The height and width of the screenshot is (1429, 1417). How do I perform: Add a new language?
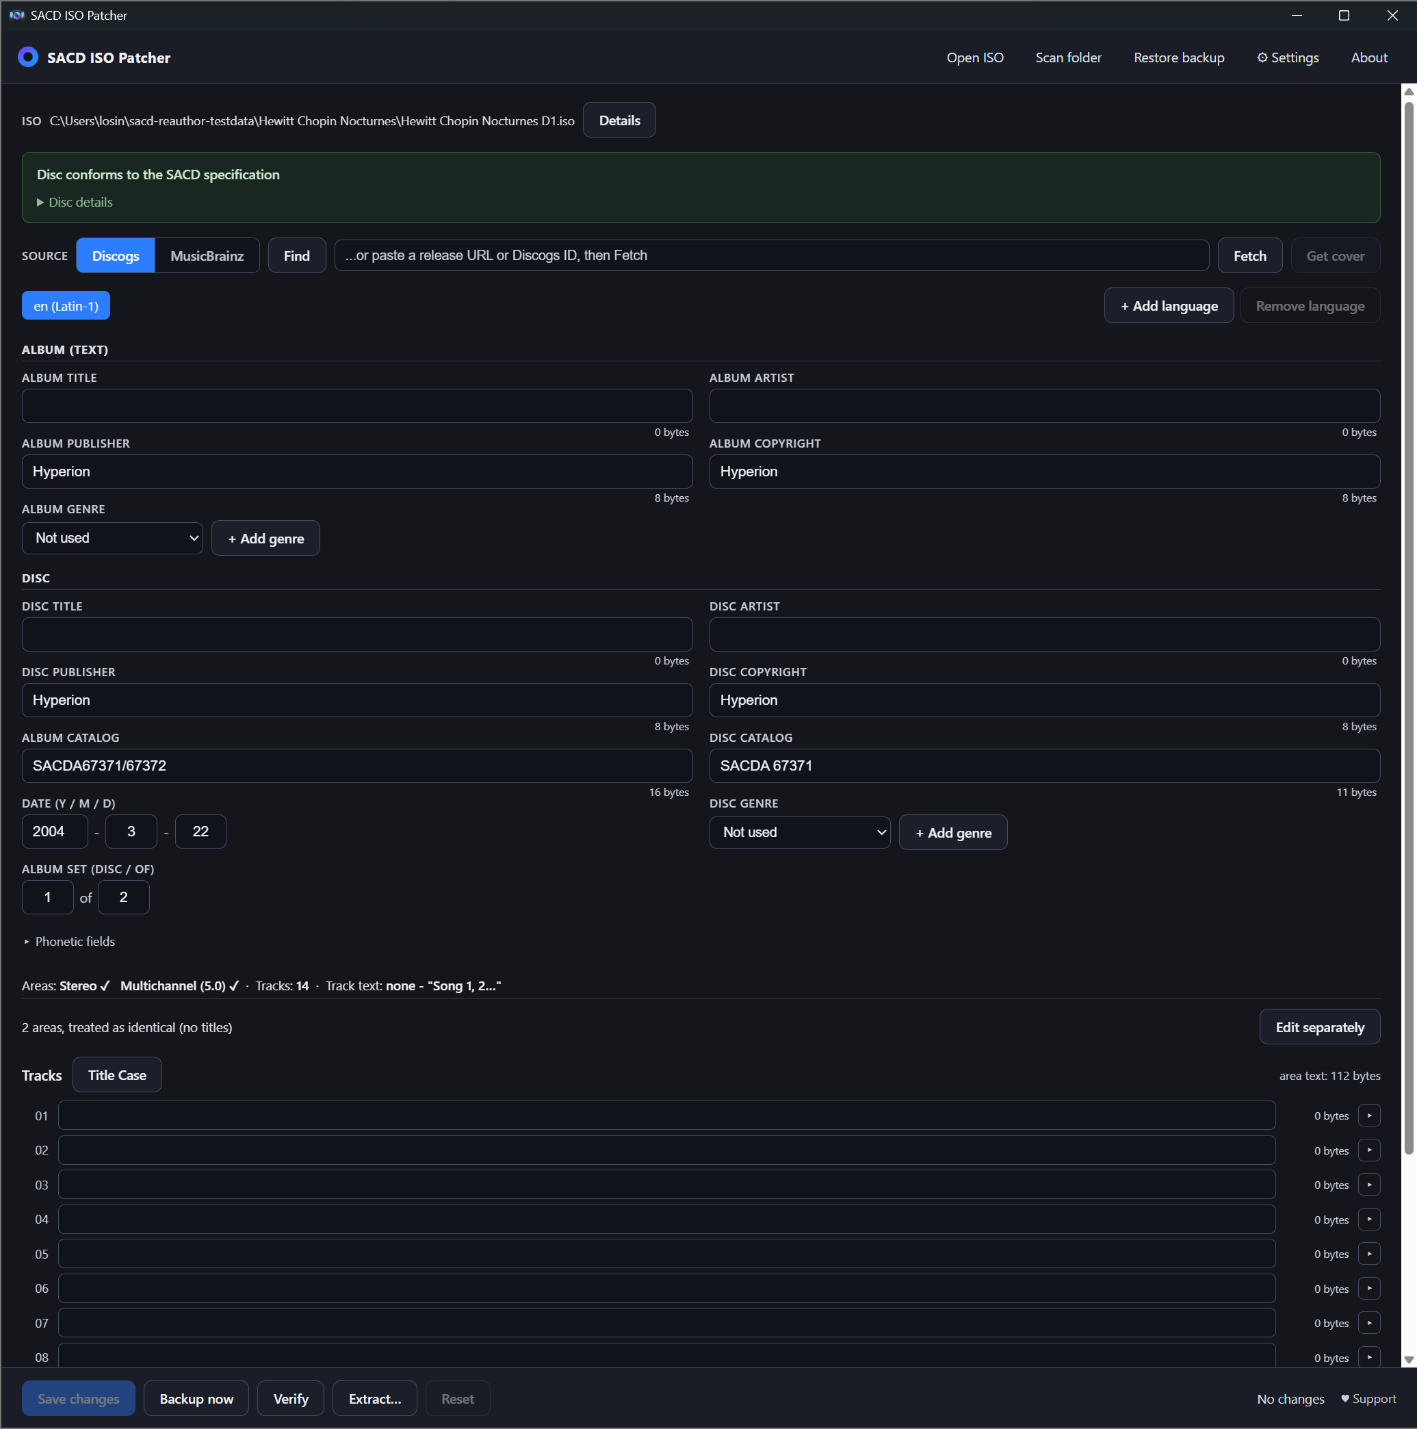click(x=1169, y=305)
